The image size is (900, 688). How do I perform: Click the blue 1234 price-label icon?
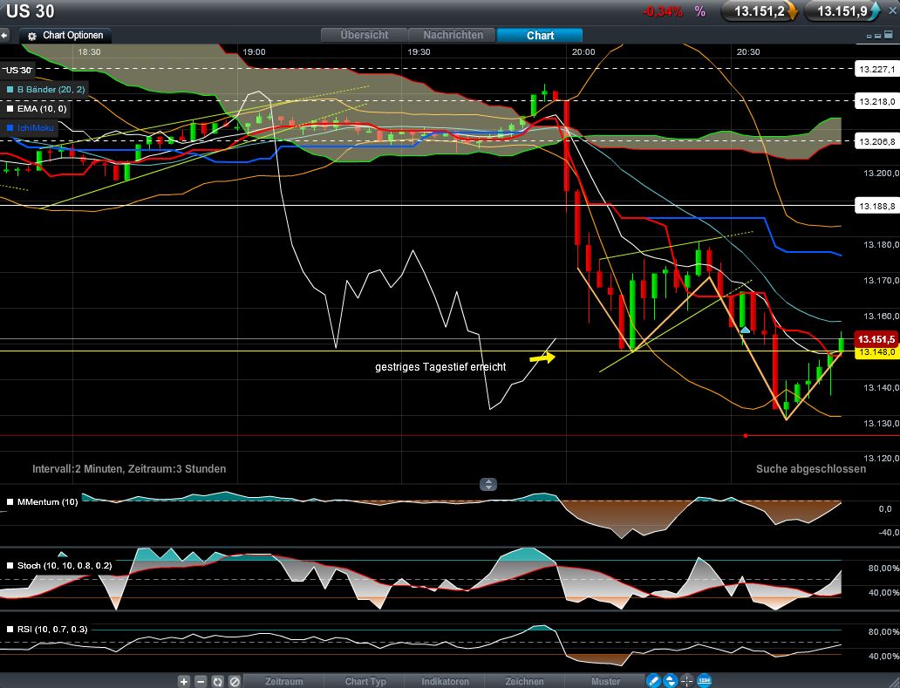(x=705, y=681)
